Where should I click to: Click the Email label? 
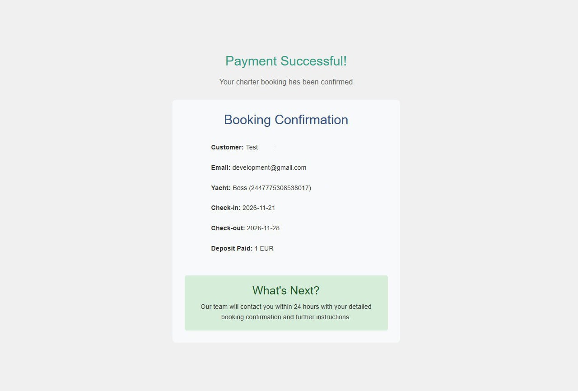(221, 168)
